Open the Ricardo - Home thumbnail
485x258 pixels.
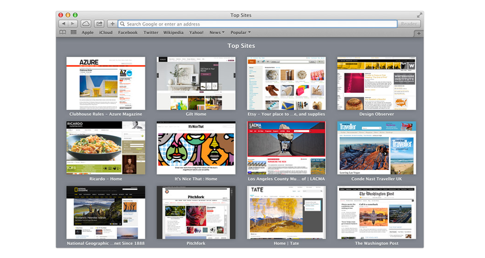(x=105, y=148)
